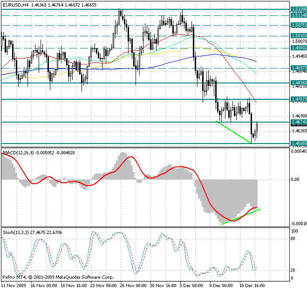Select the green divergence trendline on MACD
Image resolution: width=307 pixels, height=289 pixels.
241,216
